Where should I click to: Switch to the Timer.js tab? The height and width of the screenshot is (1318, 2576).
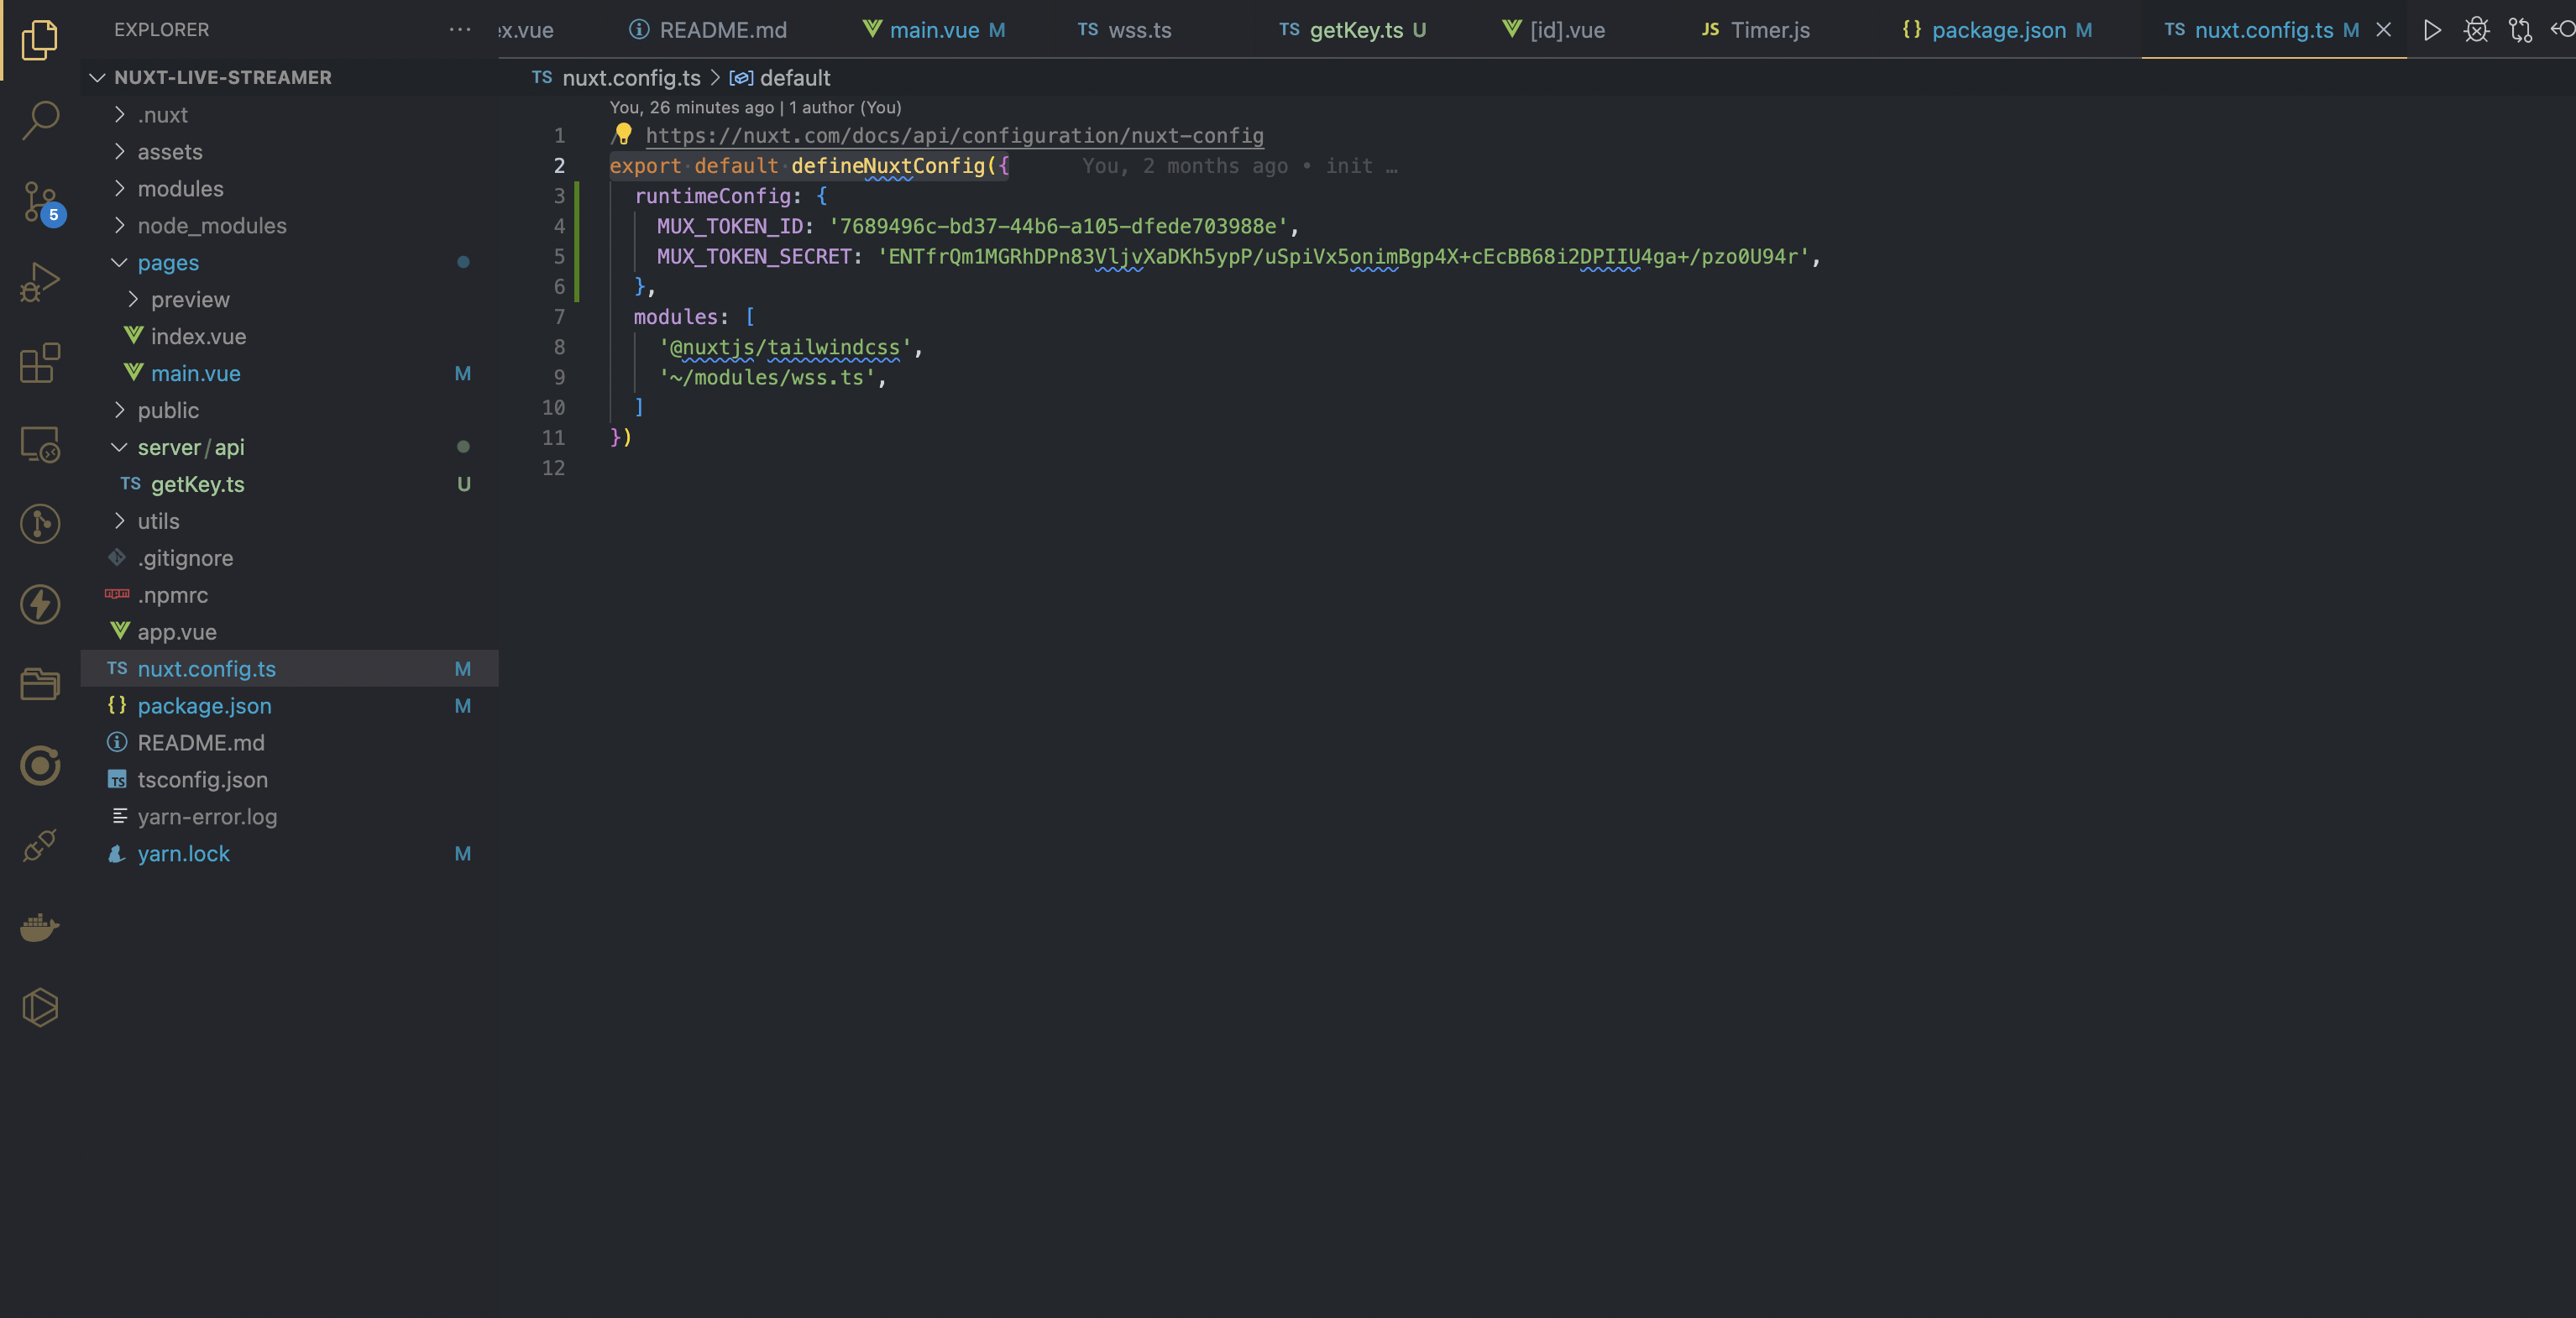point(1757,30)
